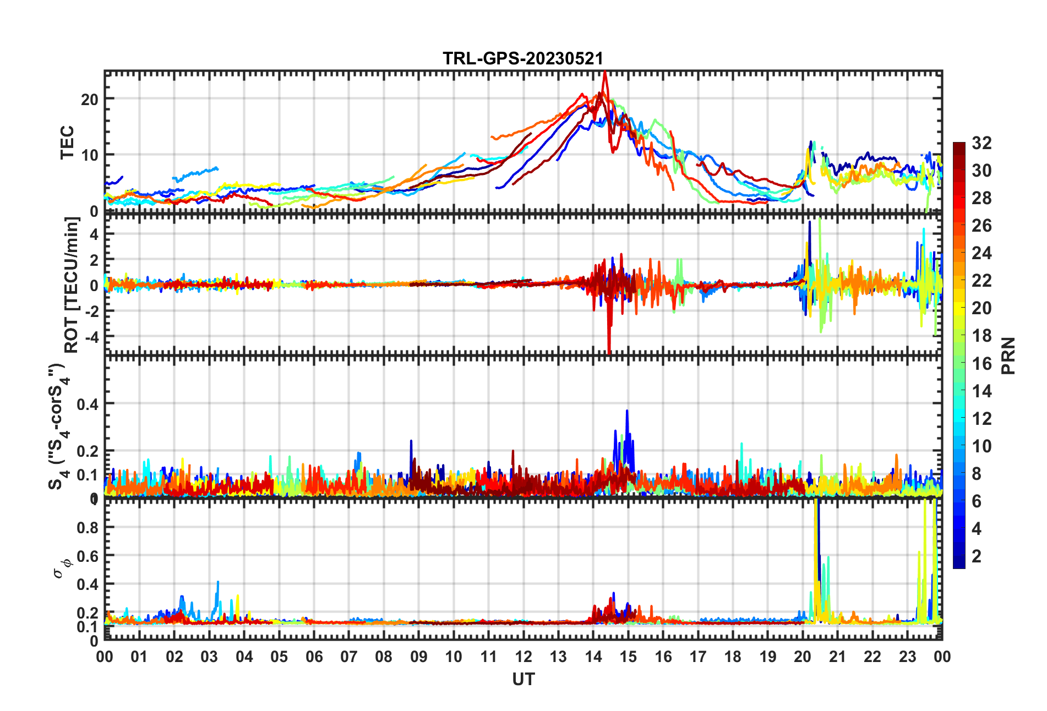This screenshot has height=711, width=1047.
Task: Select colorbar tick label 32
Action: click(x=981, y=143)
